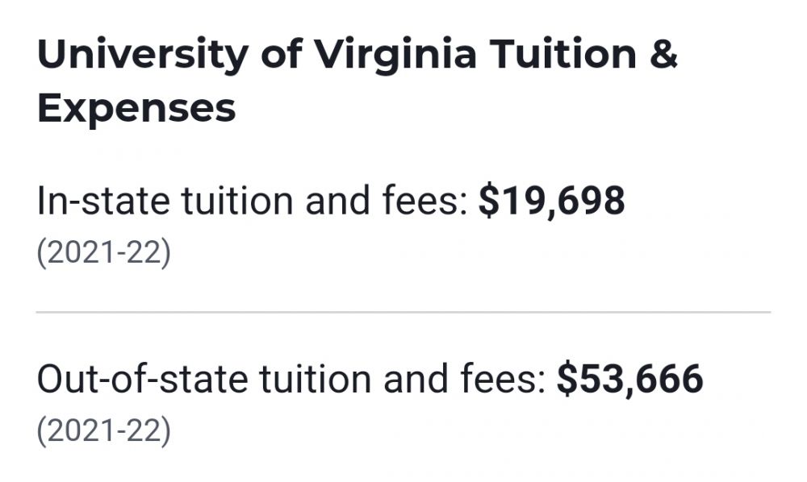Click the word Out-of-state

point(142,379)
